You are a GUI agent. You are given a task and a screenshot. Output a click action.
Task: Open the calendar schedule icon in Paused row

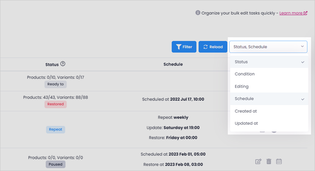(x=279, y=161)
